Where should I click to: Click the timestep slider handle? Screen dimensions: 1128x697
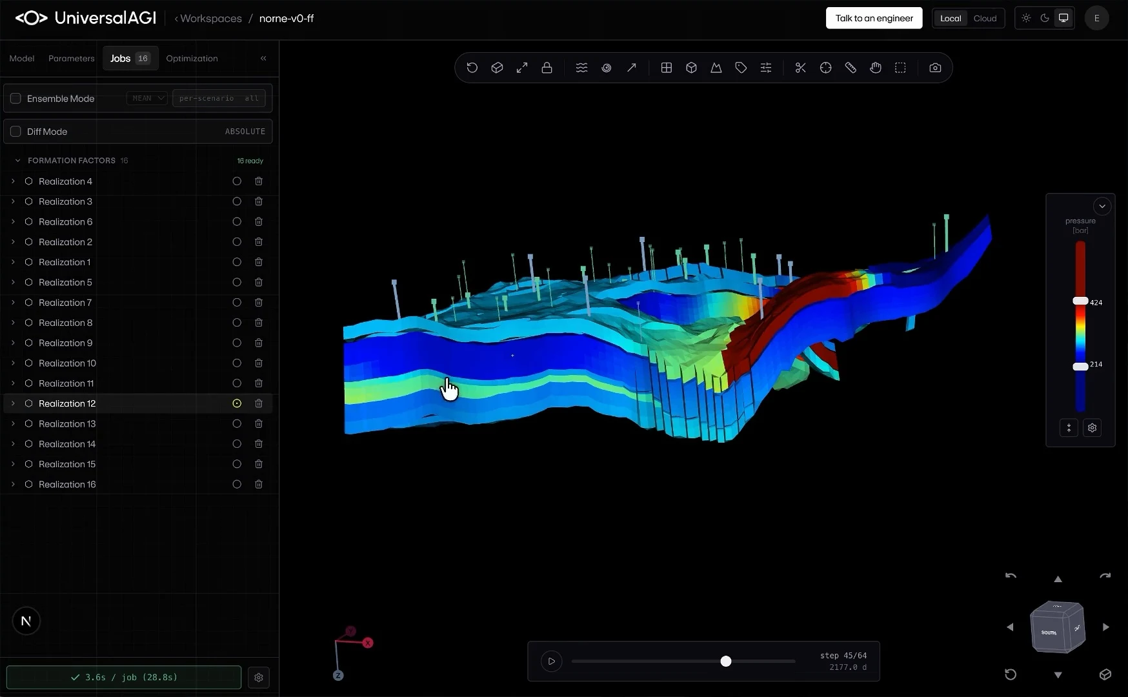[x=726, y=661]
